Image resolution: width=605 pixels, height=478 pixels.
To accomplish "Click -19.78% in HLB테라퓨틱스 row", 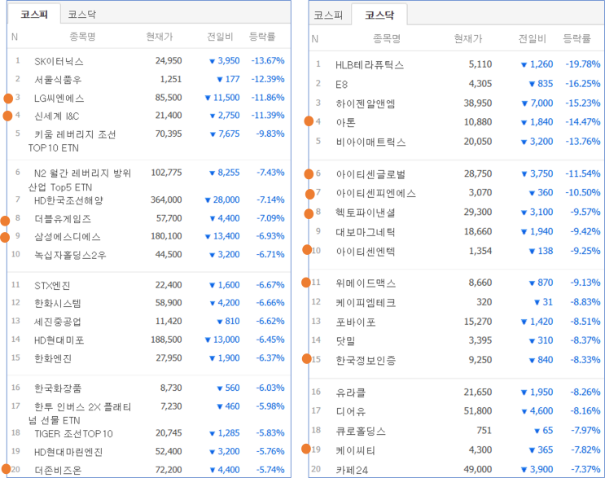I will 583,64.
